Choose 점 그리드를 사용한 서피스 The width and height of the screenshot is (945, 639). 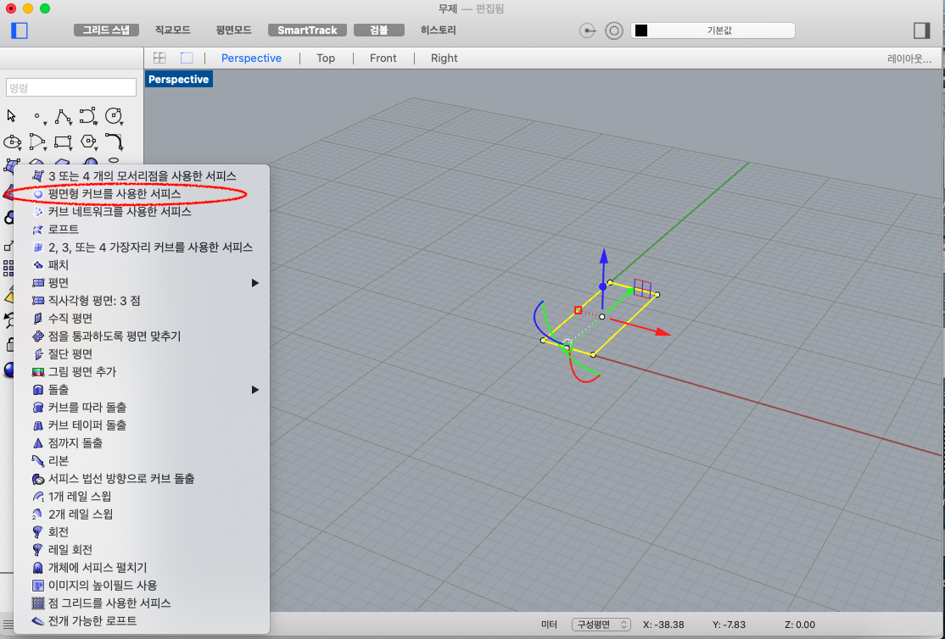click(x=142, y=603)
